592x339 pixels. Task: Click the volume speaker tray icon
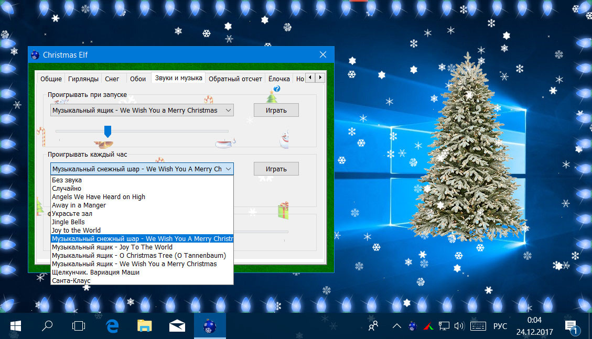459,326
